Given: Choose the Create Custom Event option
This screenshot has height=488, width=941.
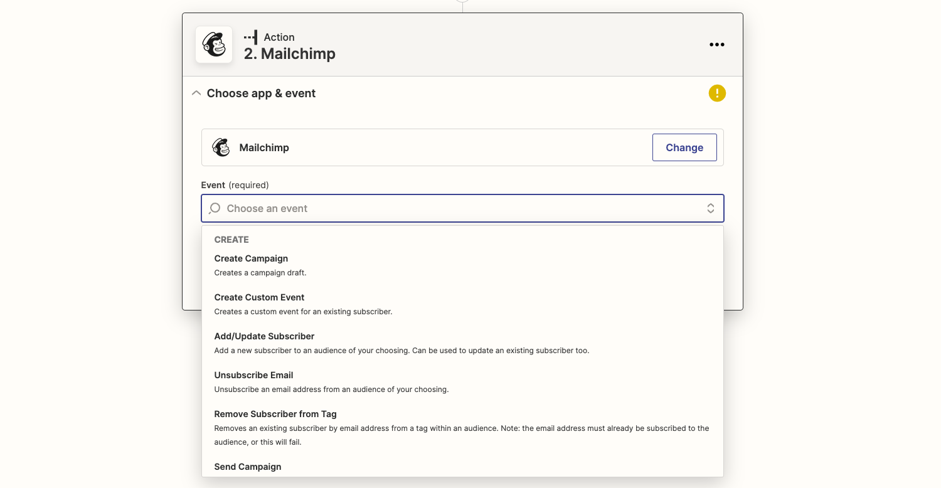Looking at the screenshot, I should click(x=259, y=297).
